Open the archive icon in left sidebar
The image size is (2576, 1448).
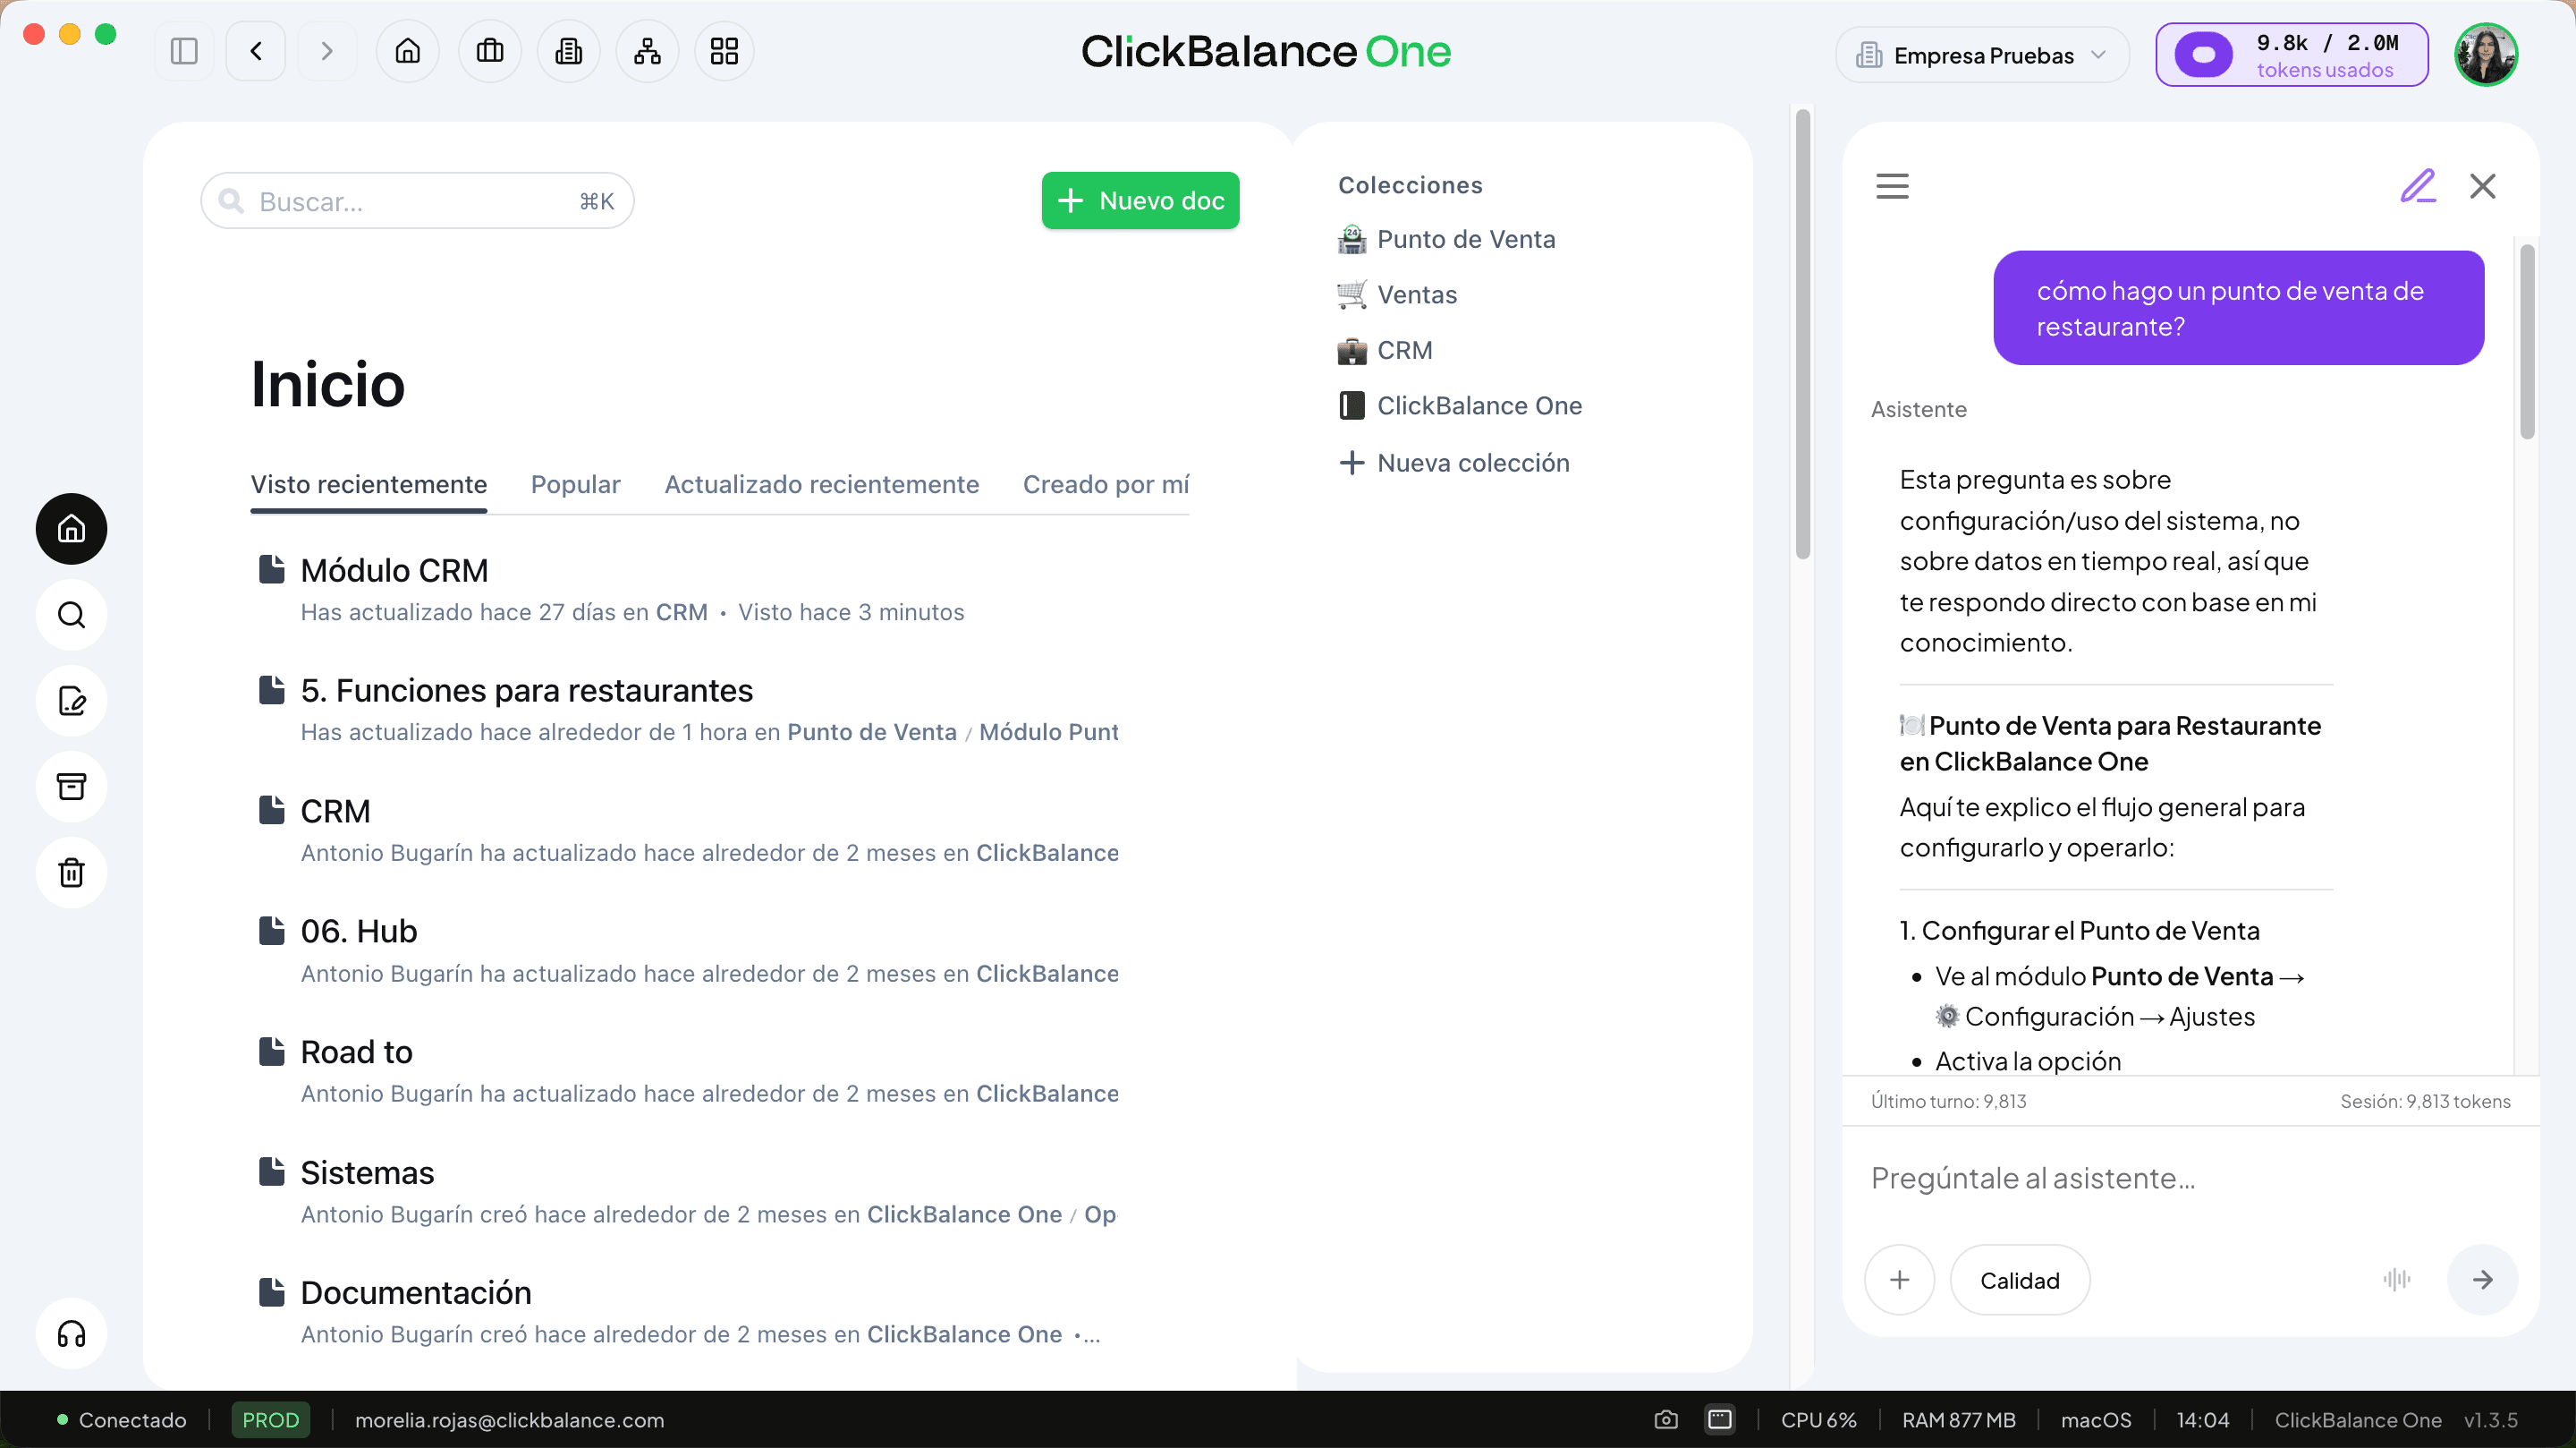pos(72,787)
